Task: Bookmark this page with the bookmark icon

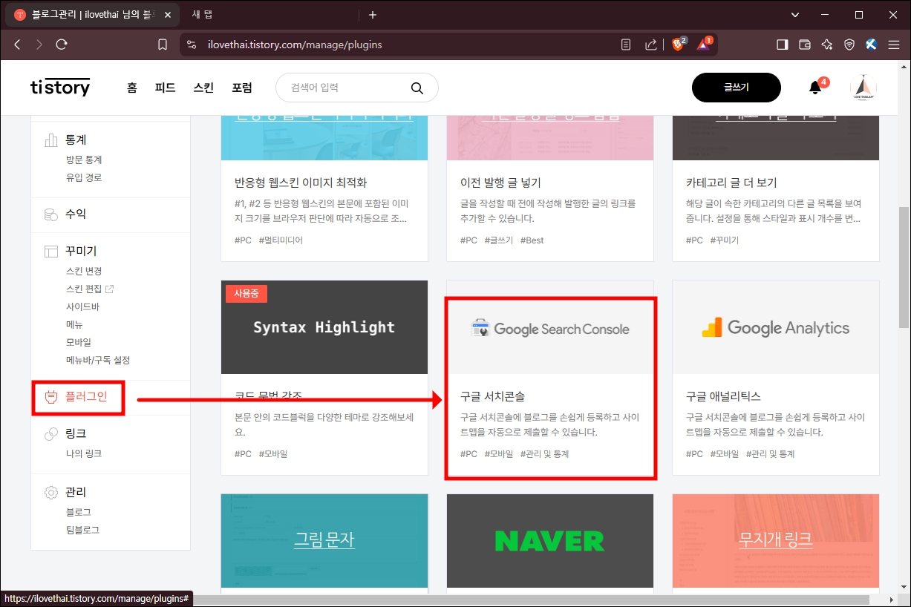Action: (163, 45)
